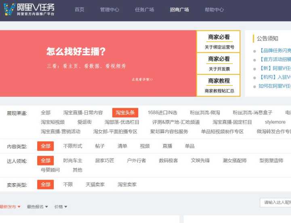Filter by 母婴顾问 domain
Viewport: 291px width, 223px height.
pos(50,170)
